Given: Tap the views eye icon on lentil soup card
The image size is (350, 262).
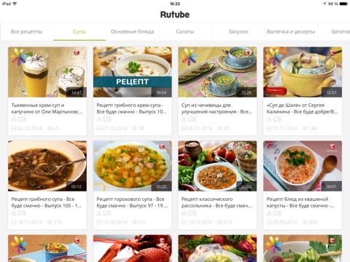Looking at the screenshot, I should point(219,128).
